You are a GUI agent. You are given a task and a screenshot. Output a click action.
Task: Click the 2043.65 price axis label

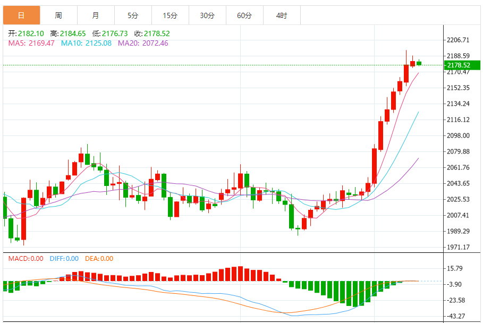(458, 183)
